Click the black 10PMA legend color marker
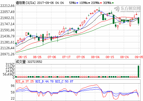Image resolution: width=143 pixels, height=101 pixels. point(89,3)
